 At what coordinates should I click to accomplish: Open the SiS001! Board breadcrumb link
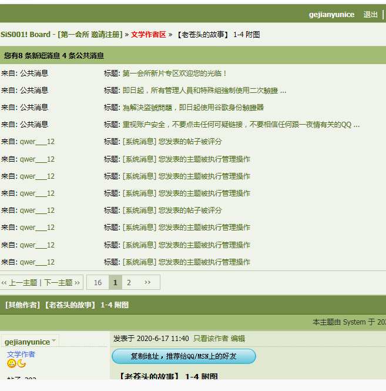tap(25, 35)
